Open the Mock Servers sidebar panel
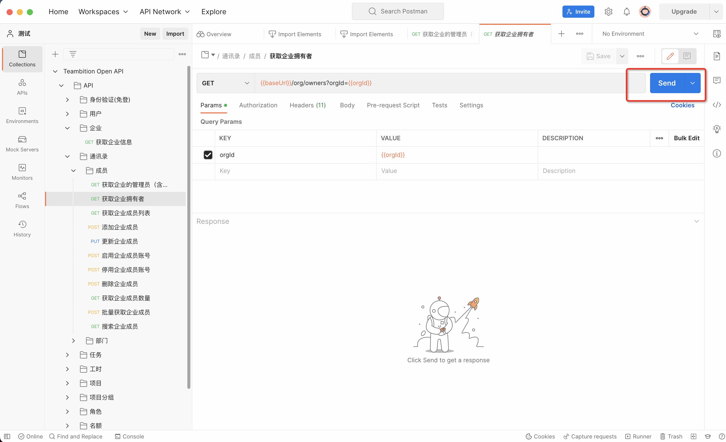The height and width of the screenshot is (442, 726). [x=22, y=144]
